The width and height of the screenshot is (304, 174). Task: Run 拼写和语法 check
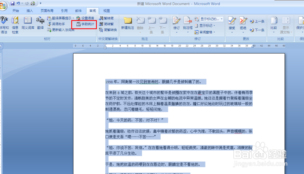coord(4,25)
